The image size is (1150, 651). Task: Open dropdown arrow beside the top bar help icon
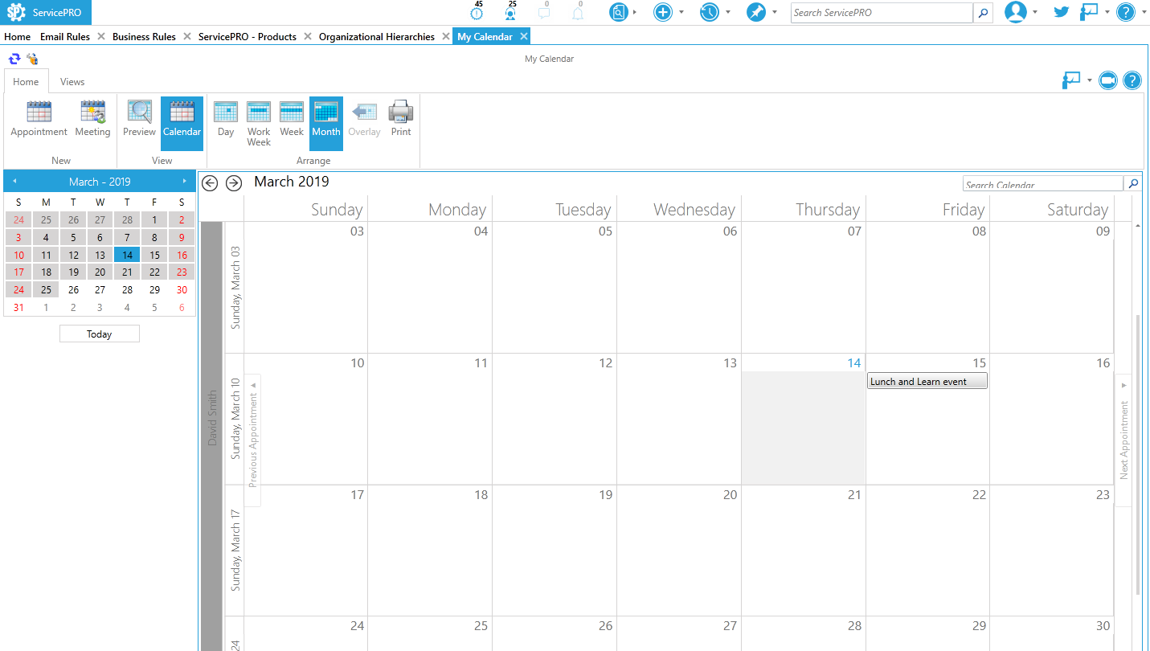click(1143, 12)
